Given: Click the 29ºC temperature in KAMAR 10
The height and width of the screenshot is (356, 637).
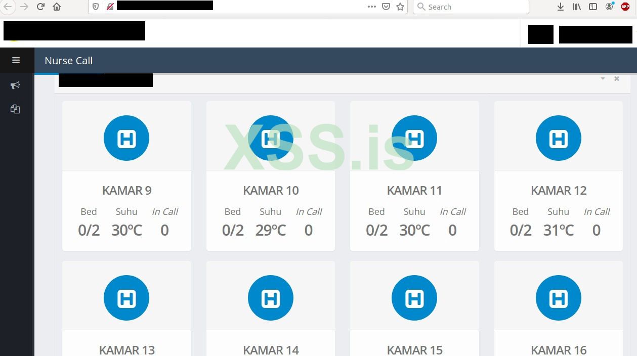Looking at the screenshot, I should tap(271, 231).
